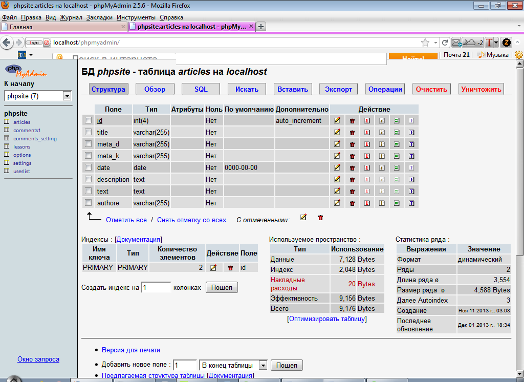Check the description field checkbox
This screenshot has height=382, width=524.
pyautogui.click(x=88, y=179)
